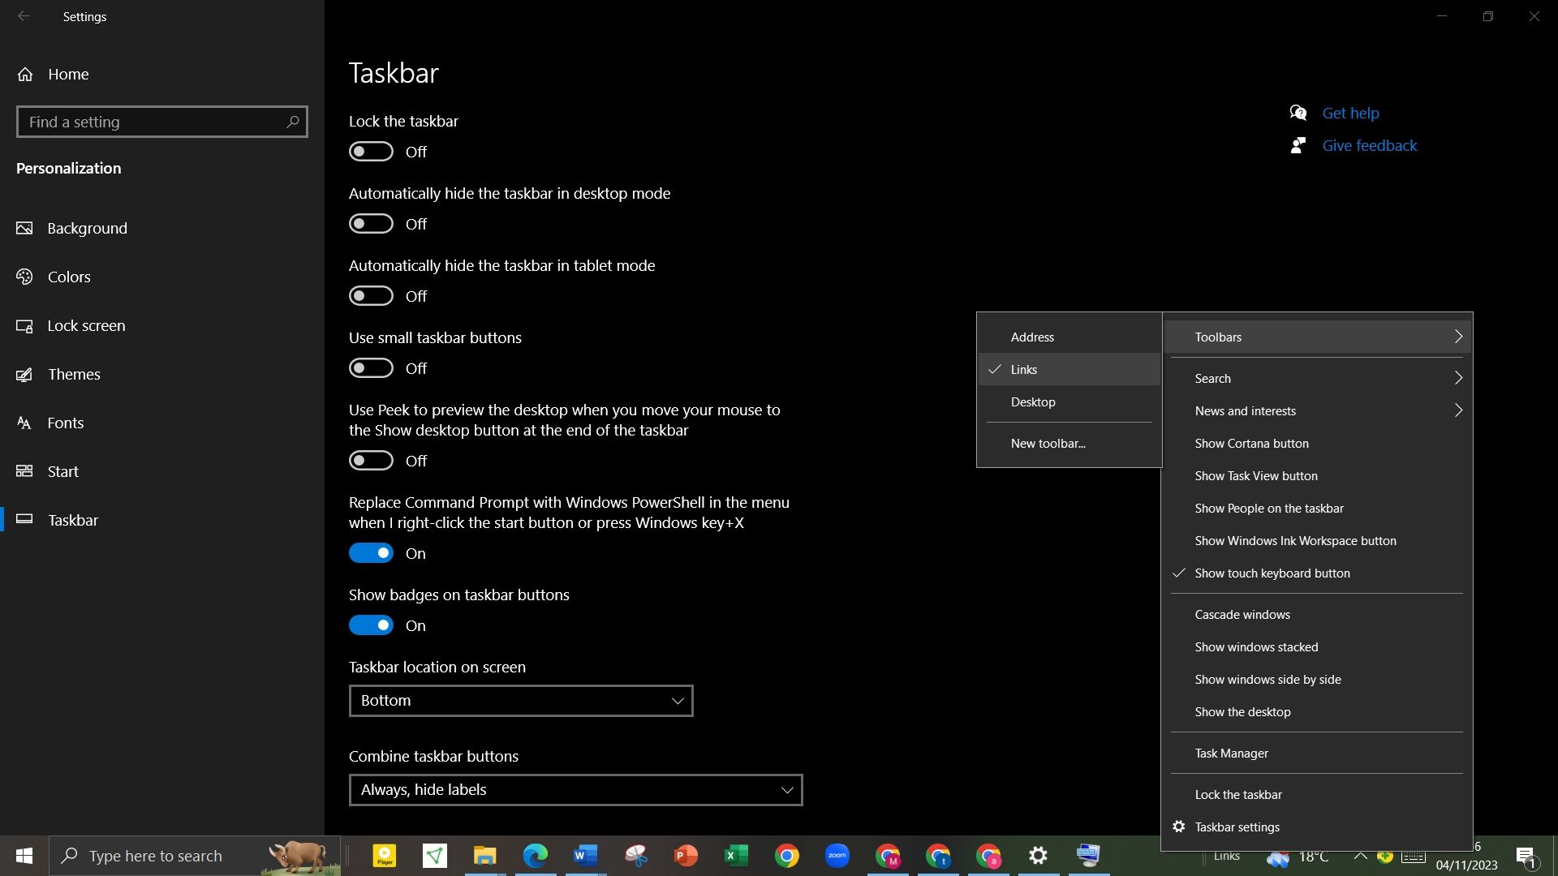Screen dimensions: 1558x876
Task: Open the Taskbar location on screen dropdown
Action: click(520, 700)
